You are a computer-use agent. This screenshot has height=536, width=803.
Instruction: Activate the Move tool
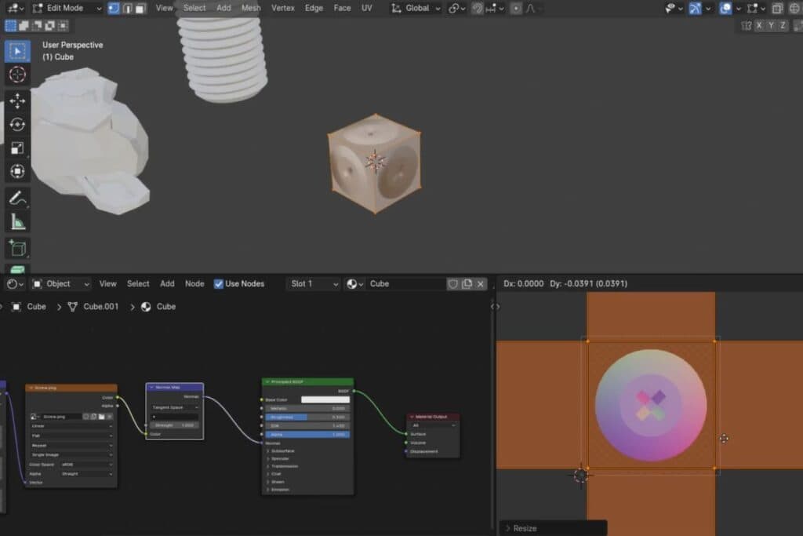(17, 100)
